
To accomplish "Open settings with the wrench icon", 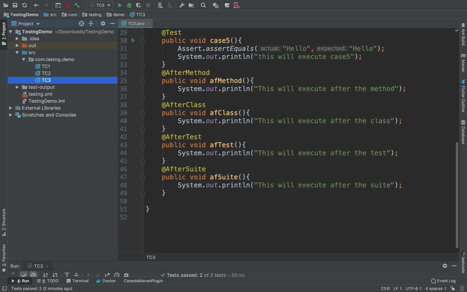I will click(182, 5).
